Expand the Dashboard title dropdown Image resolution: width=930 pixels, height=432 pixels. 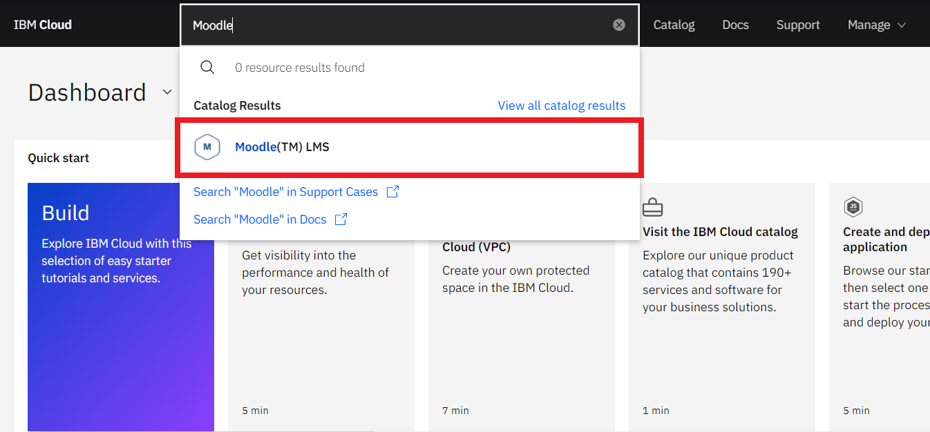167,92
